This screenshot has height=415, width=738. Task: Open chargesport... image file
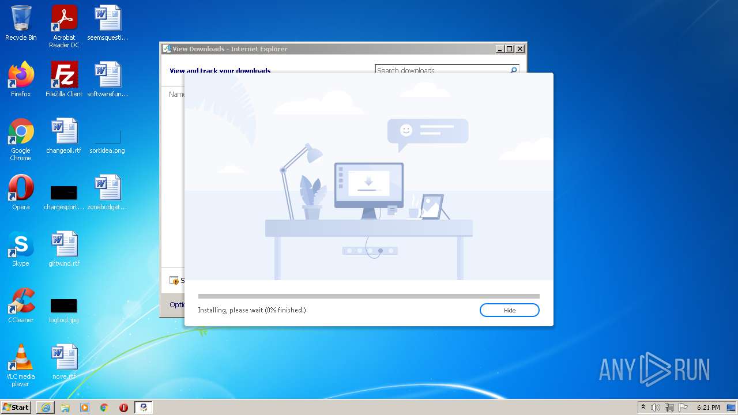[x=64, y=197]
